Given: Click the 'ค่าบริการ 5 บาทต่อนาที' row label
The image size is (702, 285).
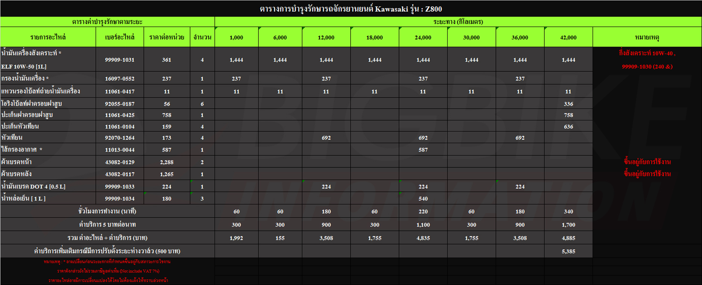Looking at the screenshot, I should coord(108,225).
